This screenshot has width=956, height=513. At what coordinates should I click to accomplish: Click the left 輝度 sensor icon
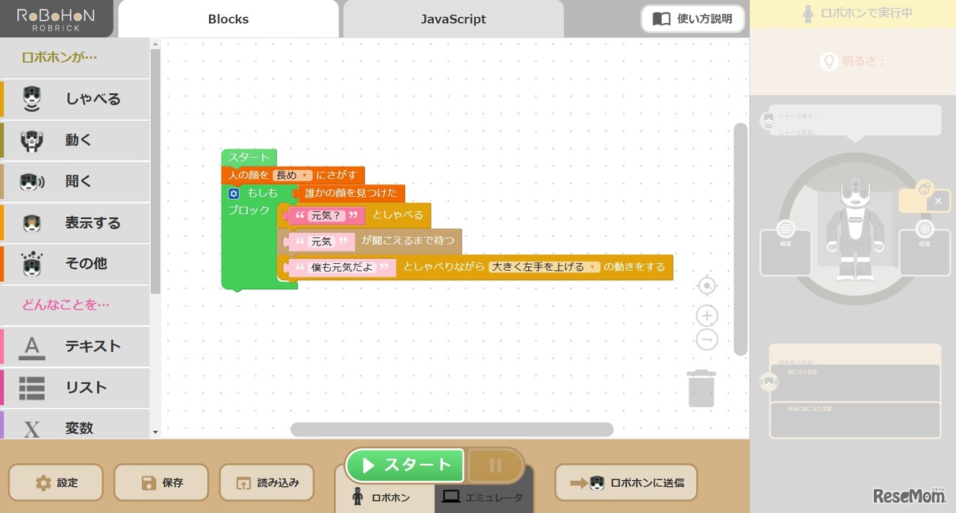(785, 229)
